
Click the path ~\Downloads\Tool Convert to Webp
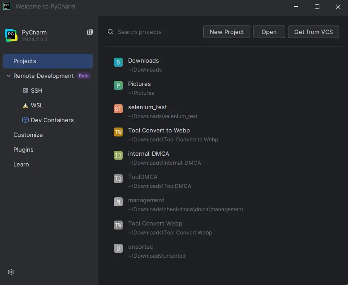point(173,140)
